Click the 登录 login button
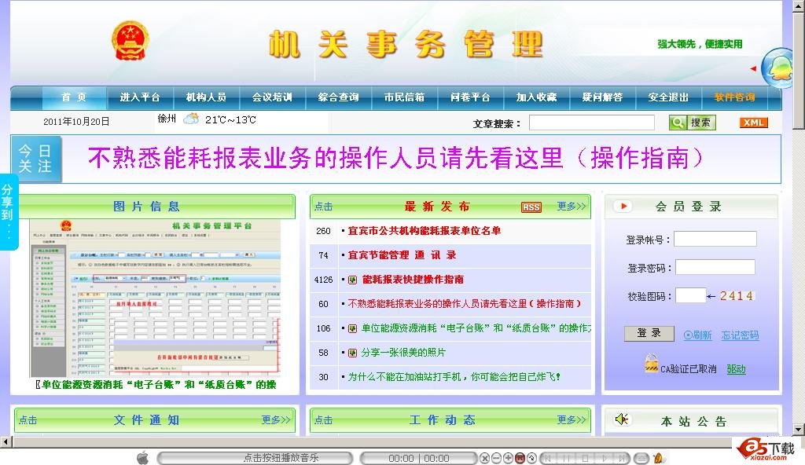This screenshot has height=465, width=805. pos(649,334)
